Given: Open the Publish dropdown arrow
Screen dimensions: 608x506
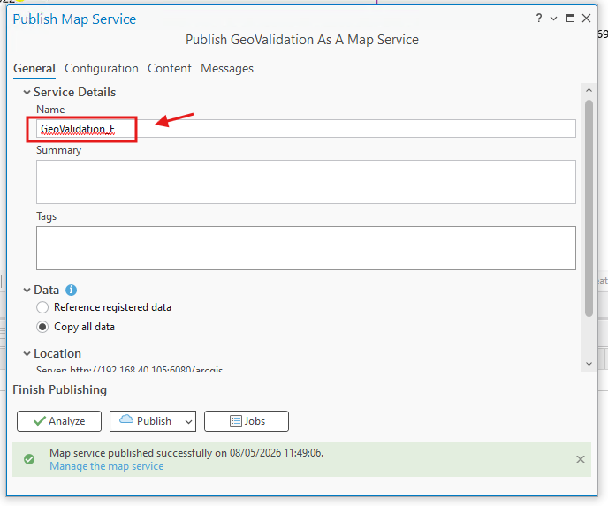Looking at the screenshot, I should click(188, 421).
